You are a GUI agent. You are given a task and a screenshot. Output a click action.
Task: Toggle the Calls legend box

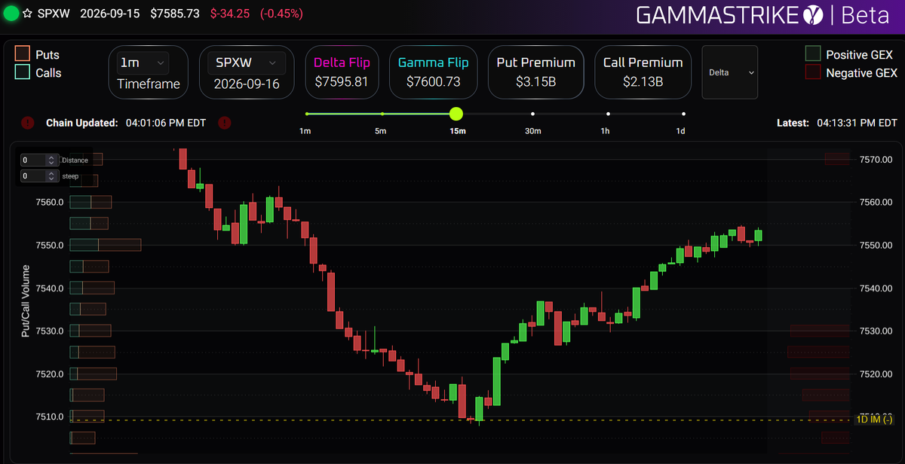tap(22, 72)
